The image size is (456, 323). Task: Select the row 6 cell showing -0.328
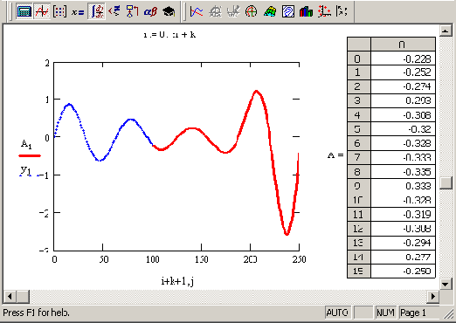(403, 144)
